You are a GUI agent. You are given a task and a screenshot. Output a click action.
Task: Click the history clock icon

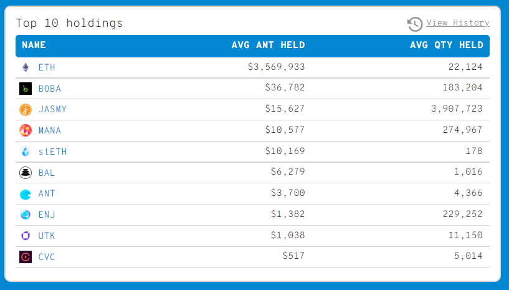[x=415, y=24]
